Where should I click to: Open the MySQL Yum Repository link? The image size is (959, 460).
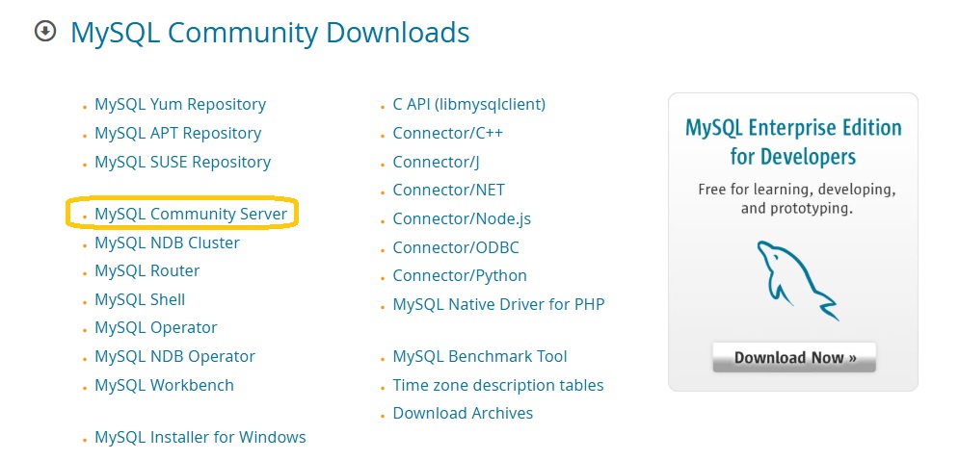point(180,105)
